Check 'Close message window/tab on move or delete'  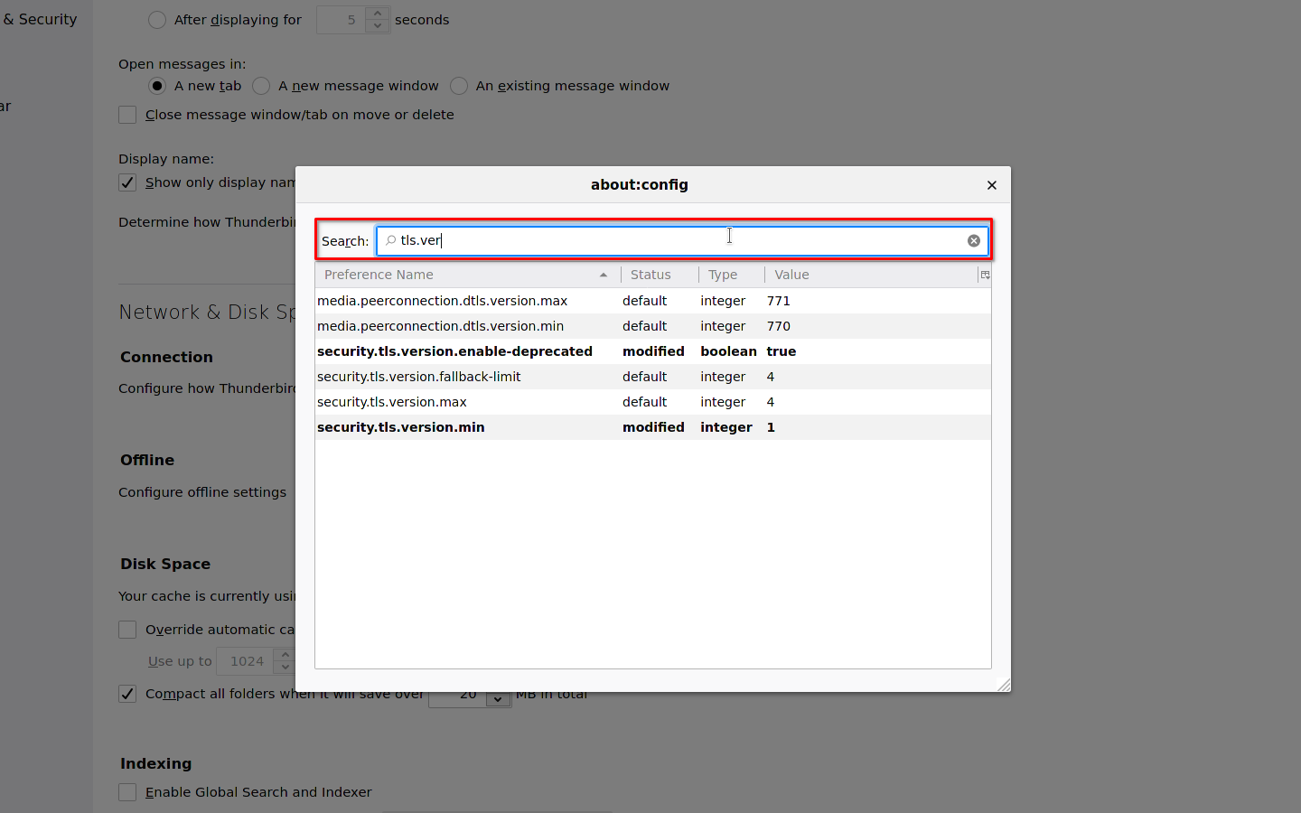(x=127, y=115)
